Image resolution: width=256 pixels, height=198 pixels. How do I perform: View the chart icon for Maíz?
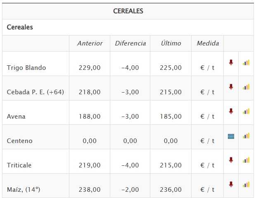tap(246, 184)
